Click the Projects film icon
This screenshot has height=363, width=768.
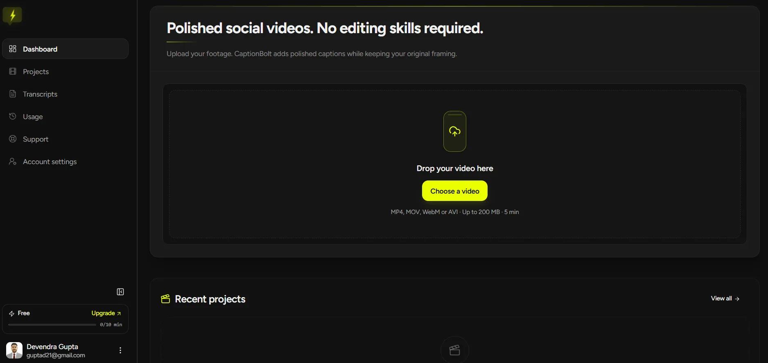click(x=13, y=71)
